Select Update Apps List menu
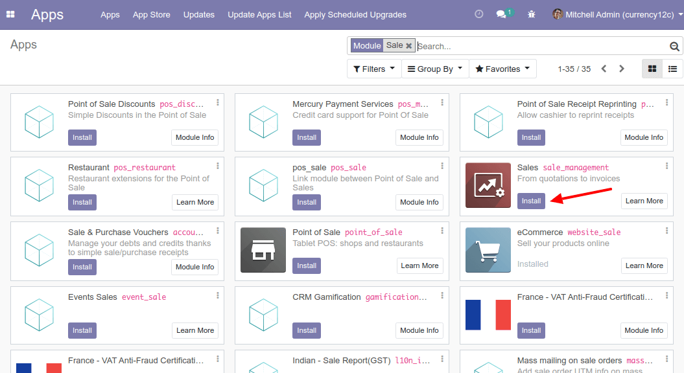Screen dimensions: 684x373 pyautogui.click(x=259, y=15)
